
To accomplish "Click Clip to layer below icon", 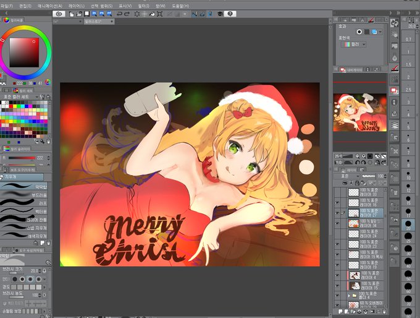I will point(345,183).
